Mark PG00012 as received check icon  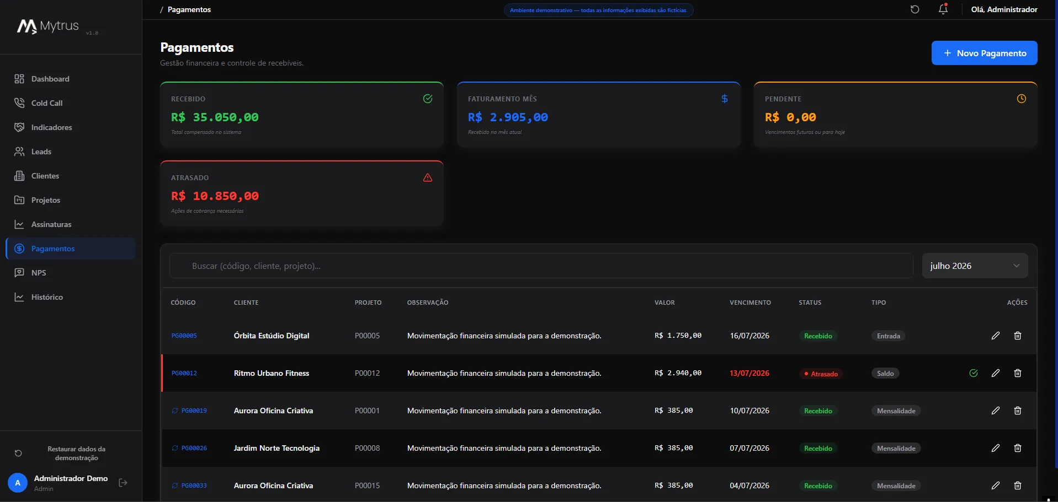pyautogui.click(x=974, y=373)
